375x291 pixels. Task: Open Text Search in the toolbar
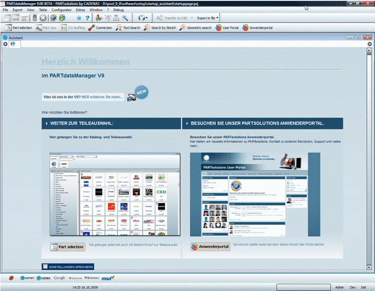point(128,27)
